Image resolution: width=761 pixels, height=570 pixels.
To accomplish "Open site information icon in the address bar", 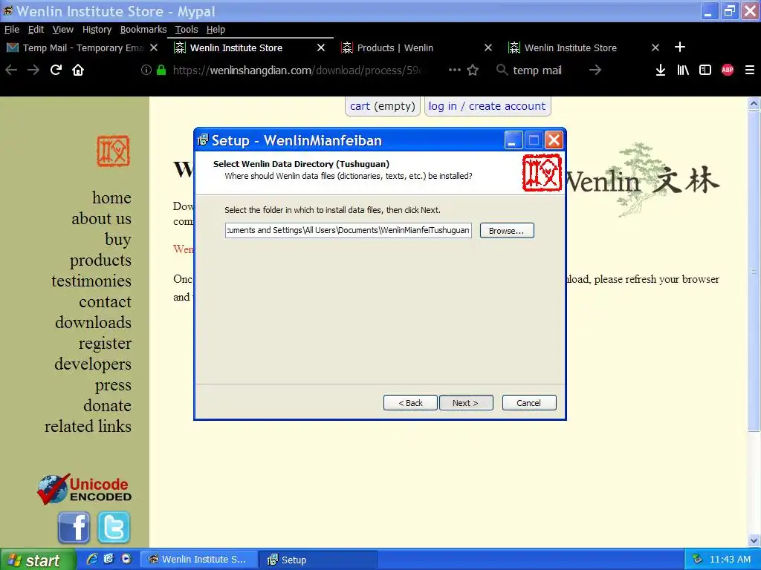I will (146, 70).
